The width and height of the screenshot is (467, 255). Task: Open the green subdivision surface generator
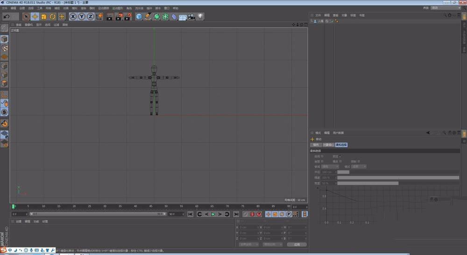point(156,17)
